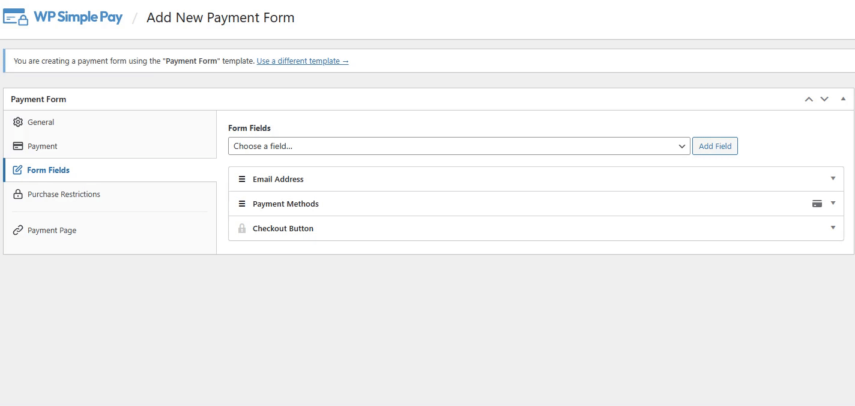
Task: Move Payment Form panel down
Action: pyautogui.click(x=824, y=99)
